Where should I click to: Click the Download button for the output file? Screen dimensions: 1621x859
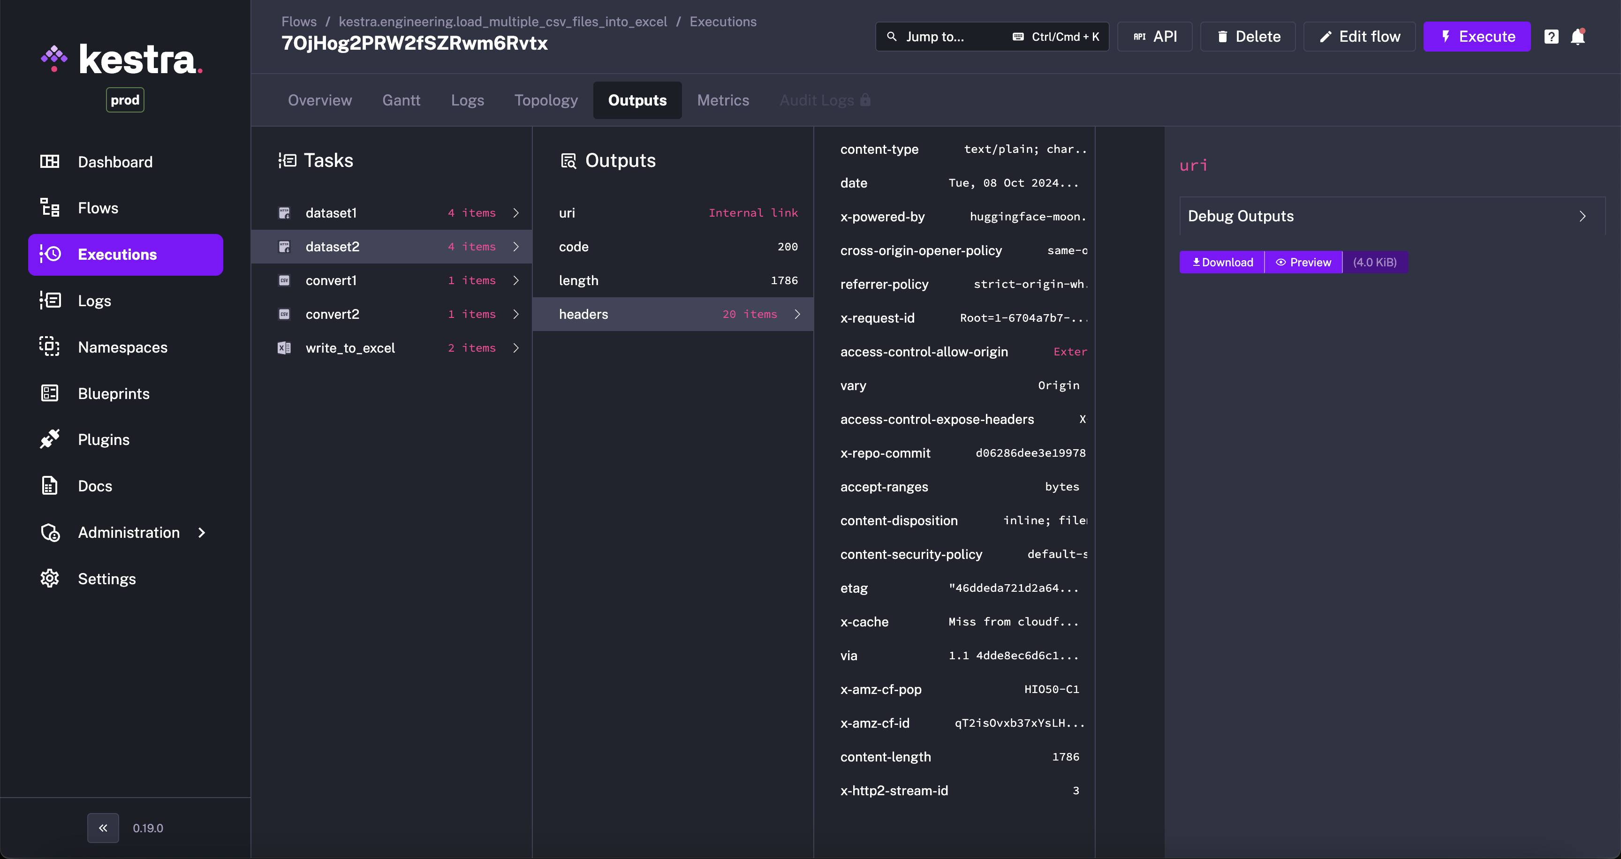1221,262
